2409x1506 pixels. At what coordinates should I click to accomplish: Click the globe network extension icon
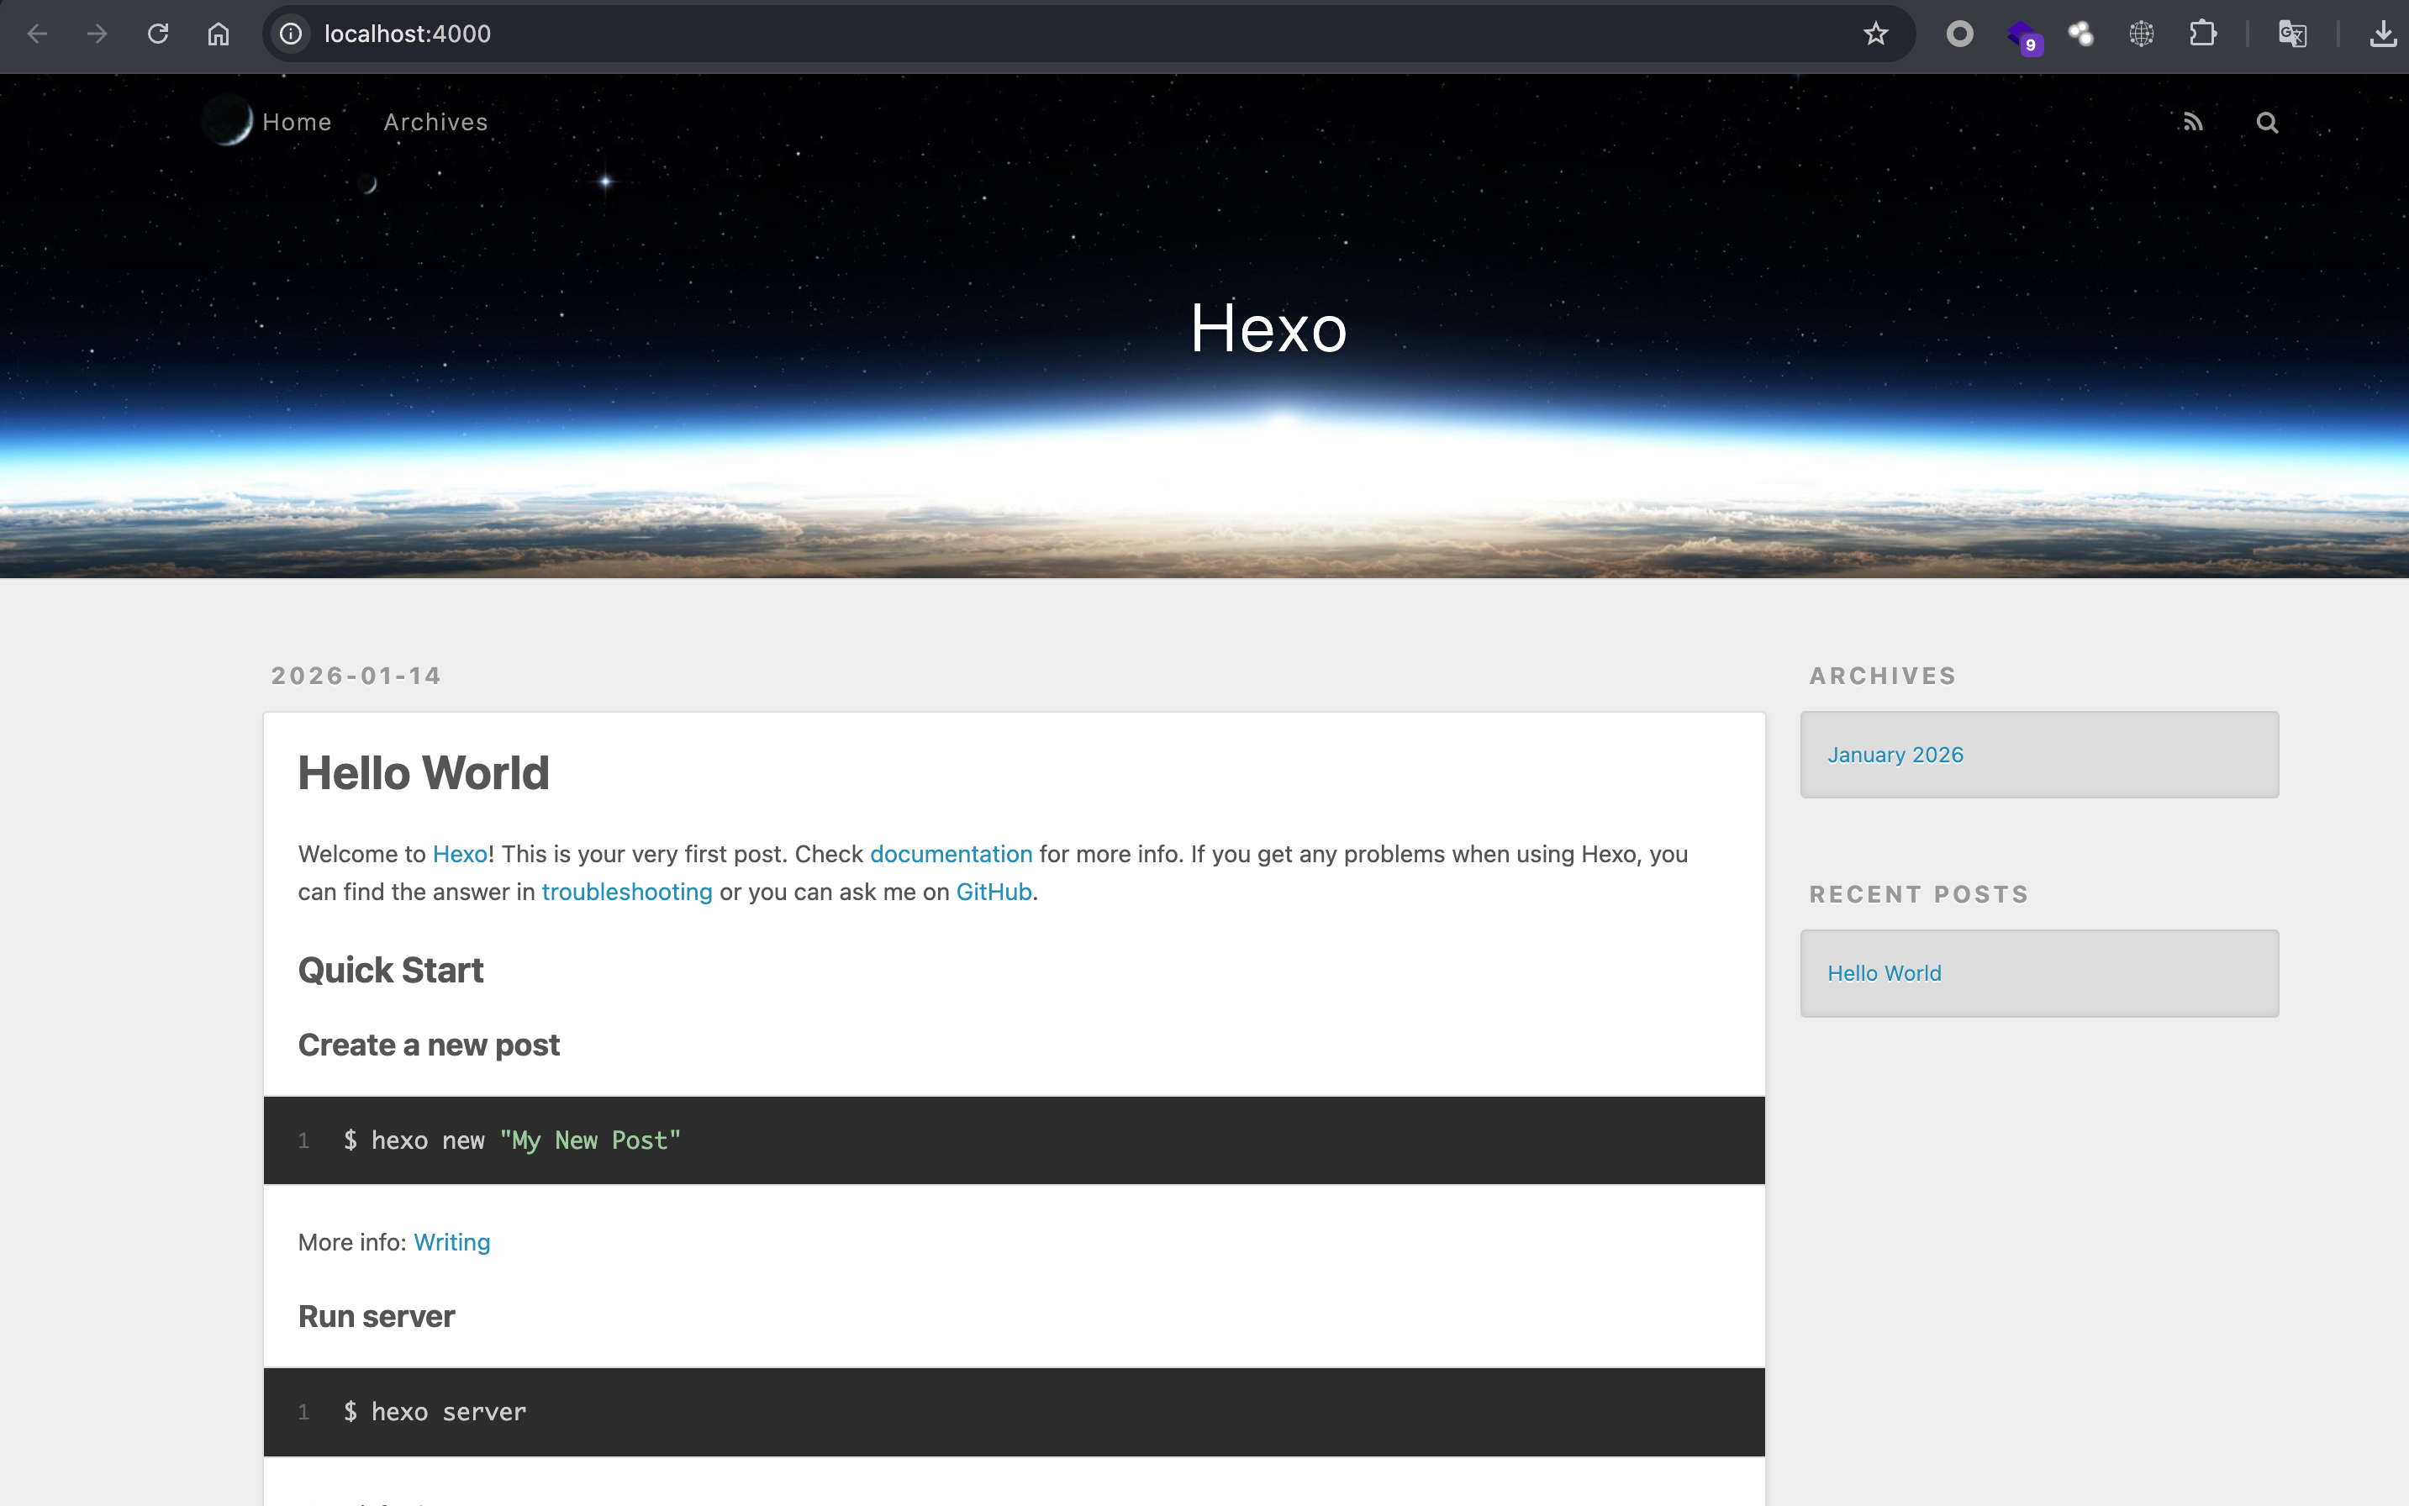[x=2141, y=34]
